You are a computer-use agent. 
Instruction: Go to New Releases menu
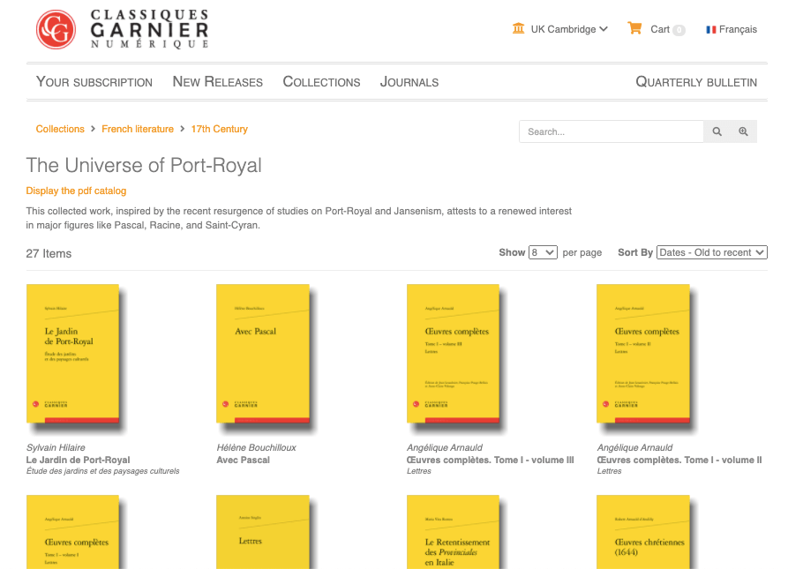coord(217,81)
